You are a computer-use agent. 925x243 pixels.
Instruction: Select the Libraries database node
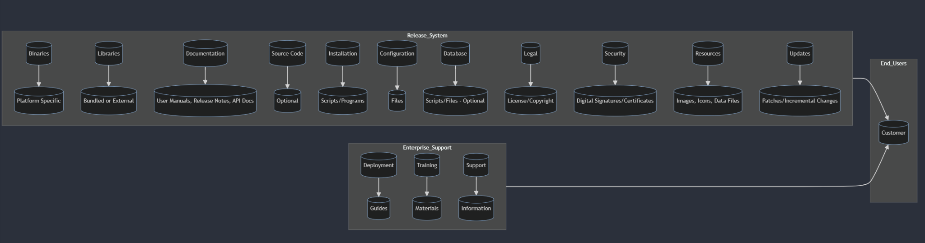click(108, 54)
